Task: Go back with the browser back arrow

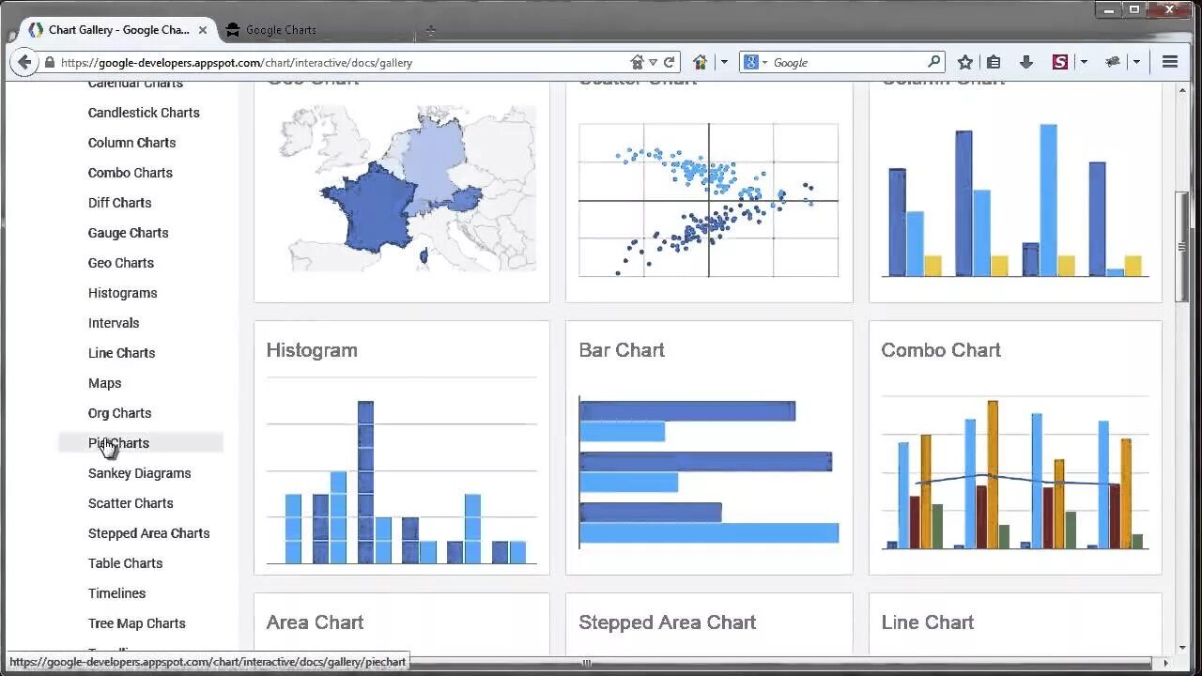Action: pyautogui.click(x=24, y=62)
